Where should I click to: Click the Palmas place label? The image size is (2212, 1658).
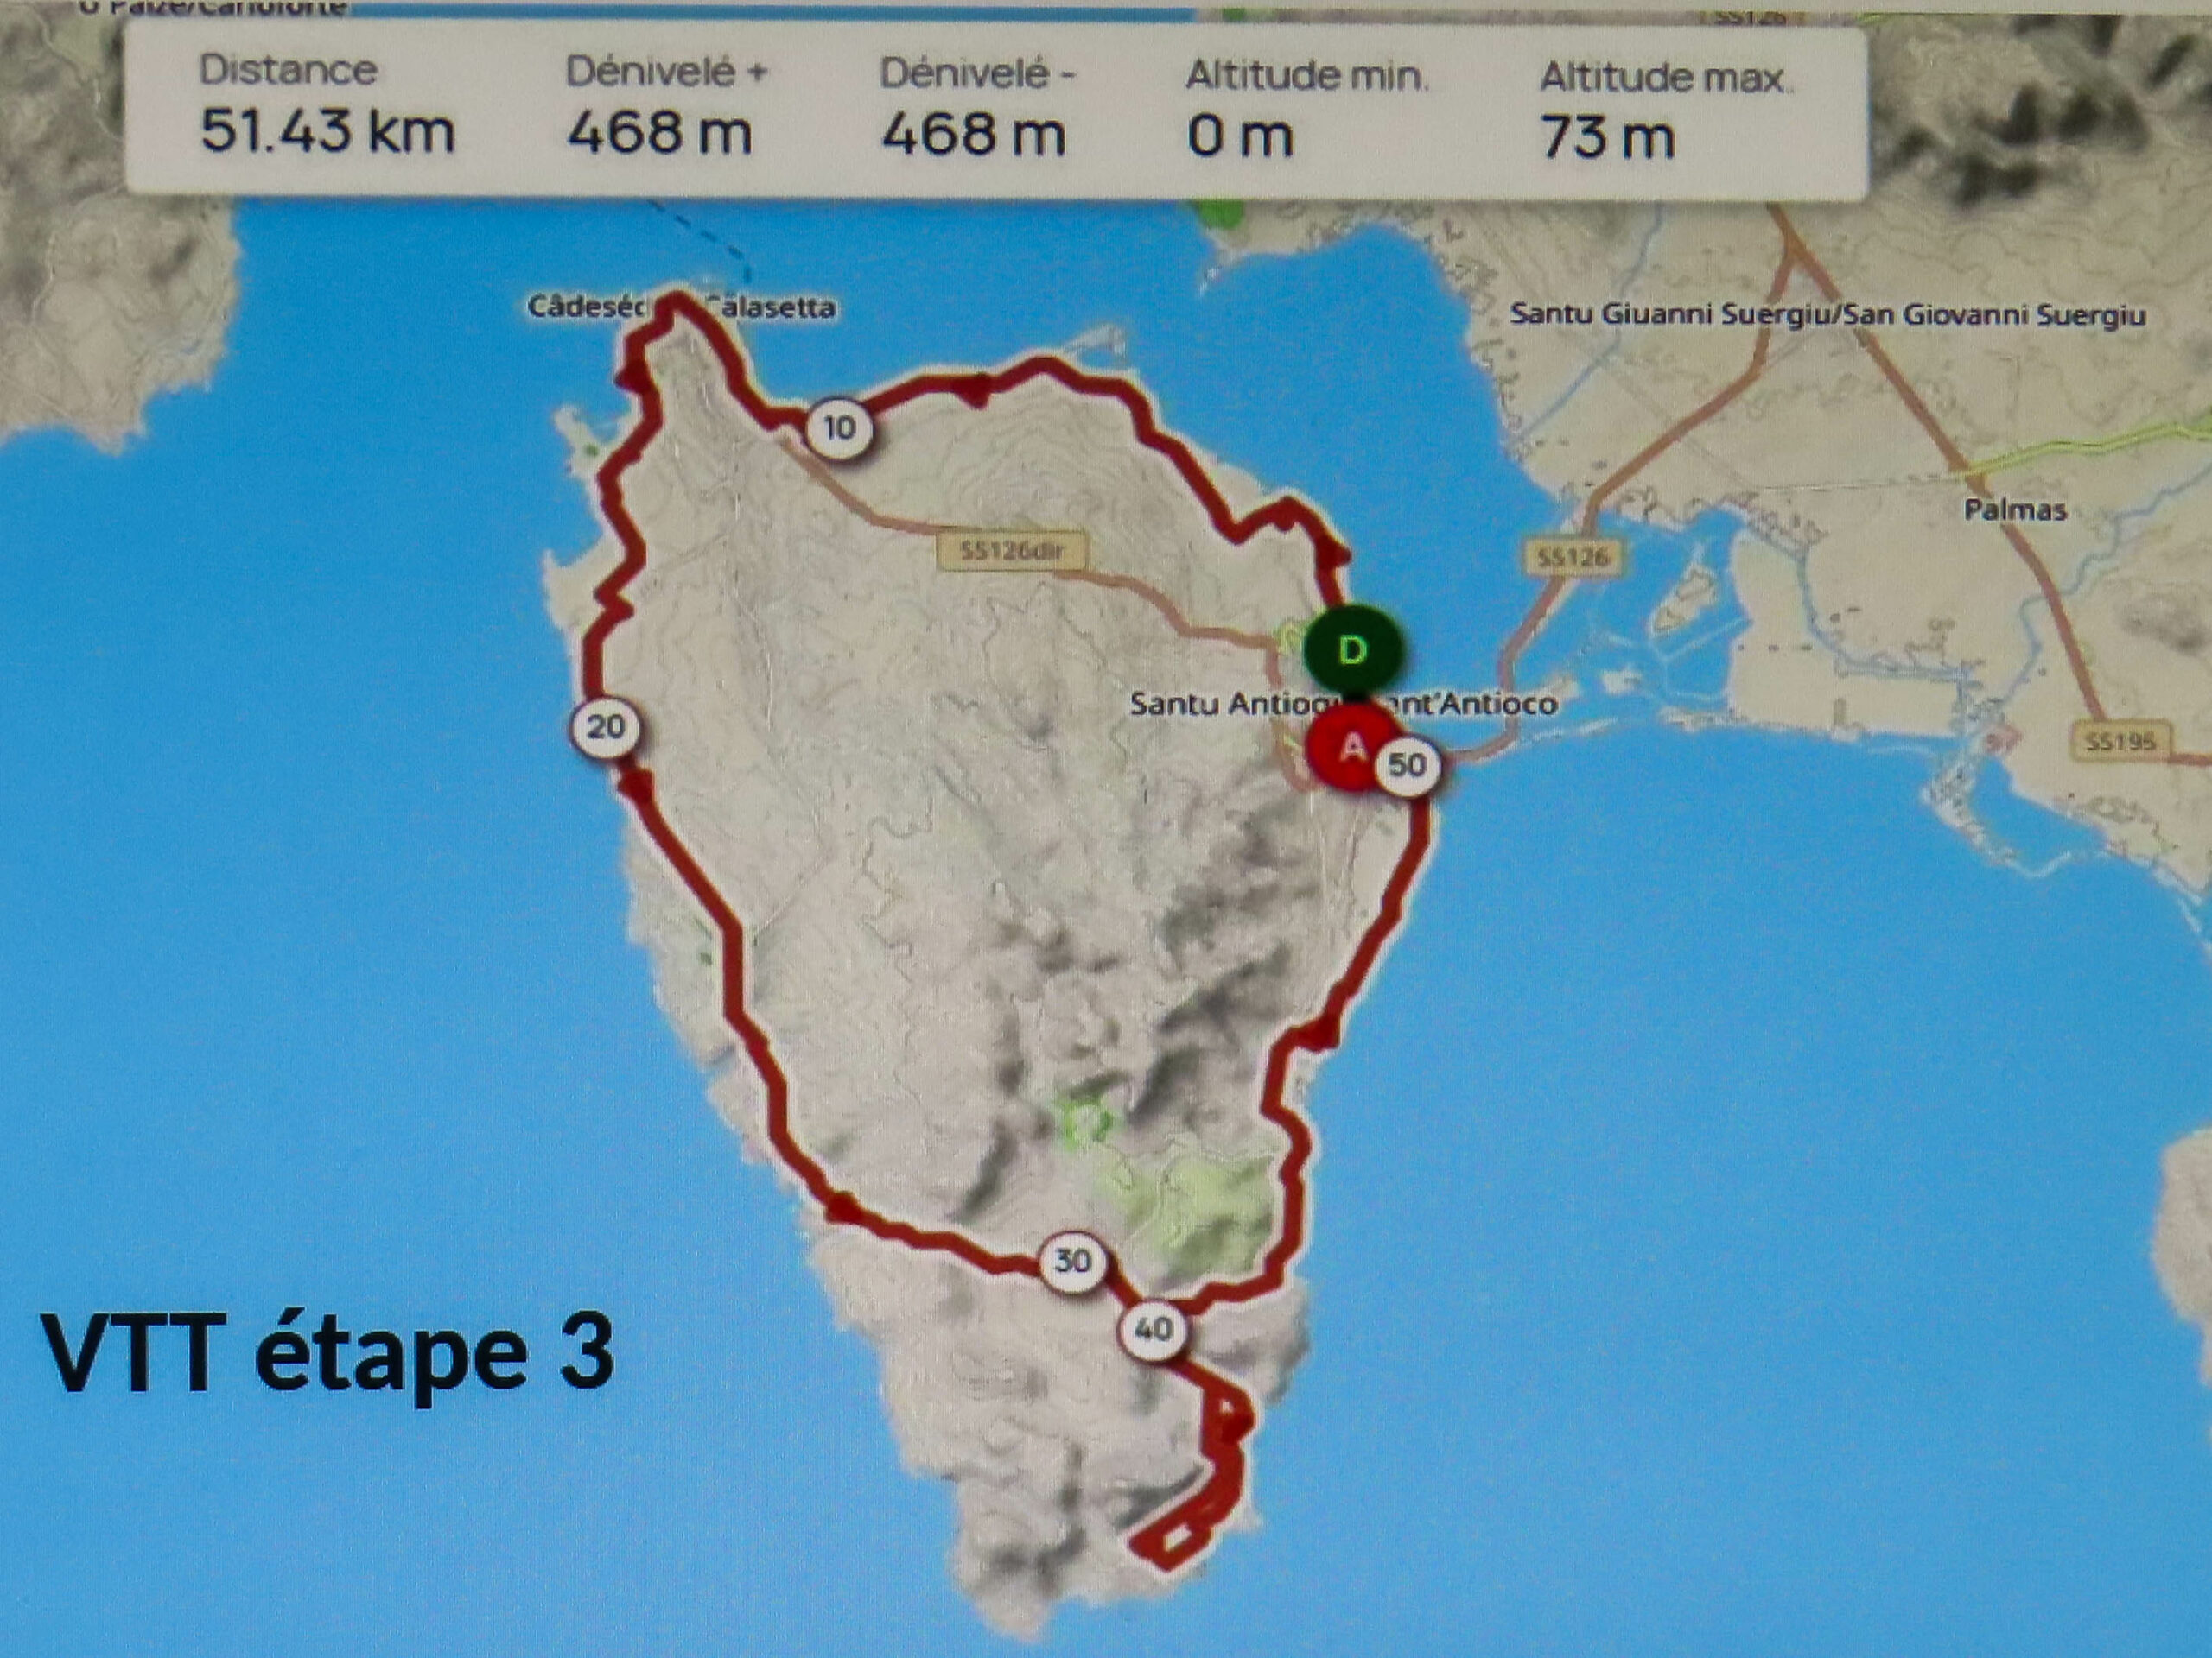pos(2015,509)
